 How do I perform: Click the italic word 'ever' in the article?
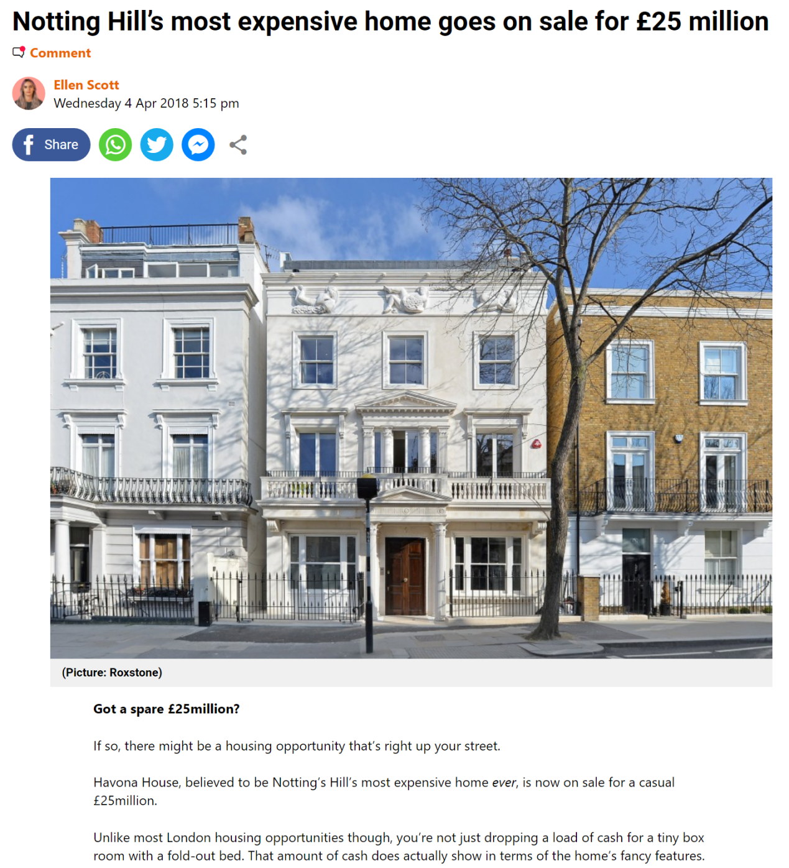click(x=504, y=782)
